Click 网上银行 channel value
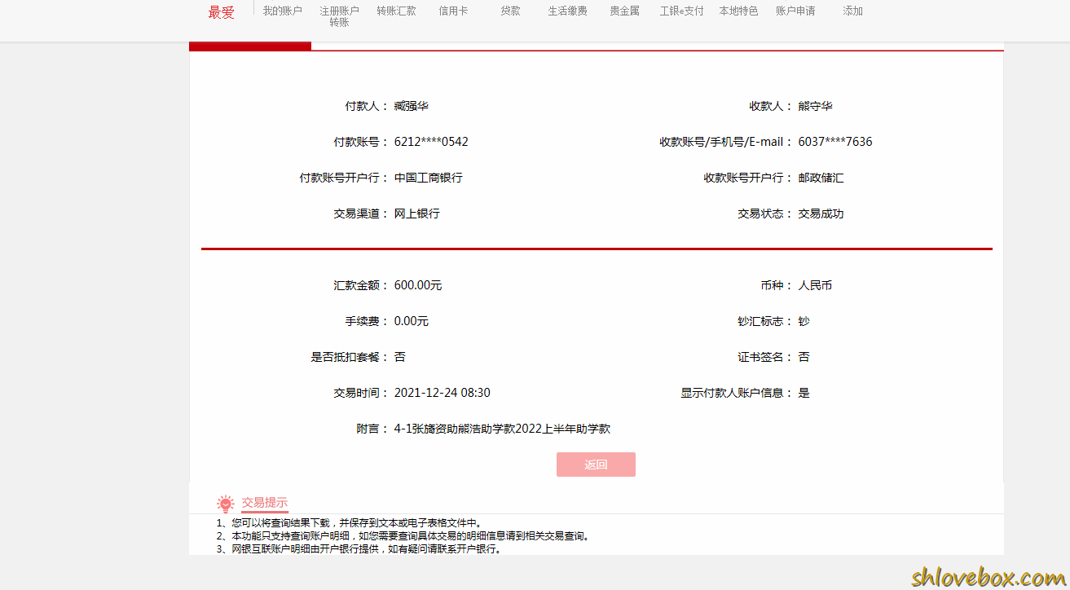Image resolution: width=1070 pixels, height=590 pixels. 417,214
